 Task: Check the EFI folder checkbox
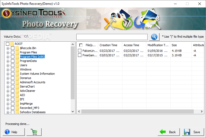click(x=13, y=100)
